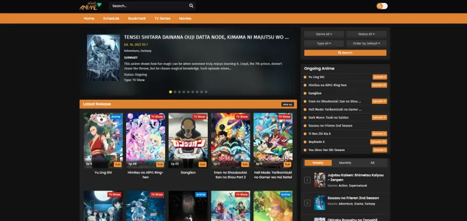The height and width of the screenshot is (221, 467).
Task: Open the Type All dropdown
Action: [324, 43]
